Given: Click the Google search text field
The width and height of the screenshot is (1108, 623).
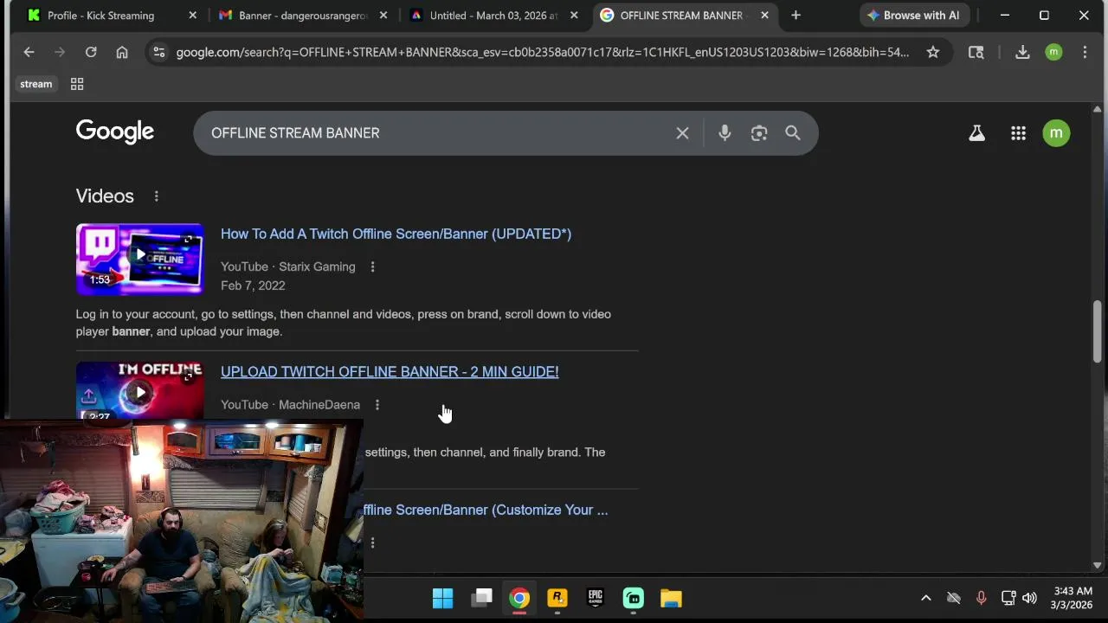Looking at the screenshot, I should click(437, 133).
